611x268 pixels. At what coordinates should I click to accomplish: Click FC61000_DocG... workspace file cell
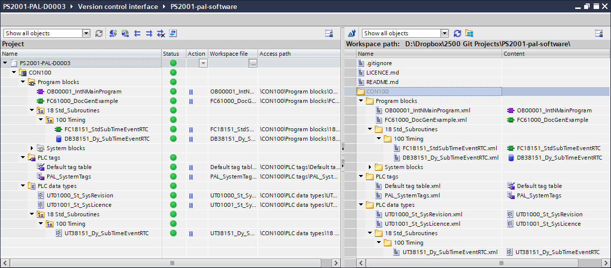[233, 101]
